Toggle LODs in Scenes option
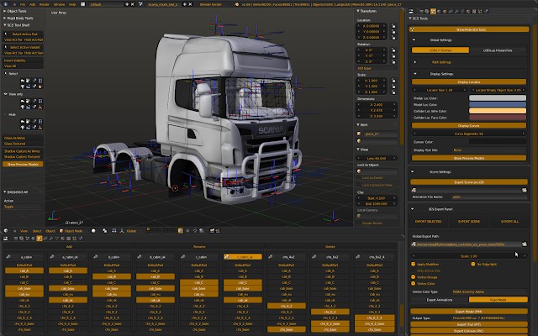Image resolution: width=538 pixels, height=336 pixels. (440, 50)
